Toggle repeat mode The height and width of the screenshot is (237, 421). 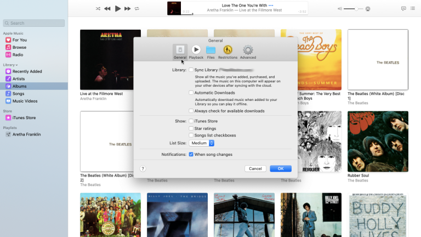point(137,9)
